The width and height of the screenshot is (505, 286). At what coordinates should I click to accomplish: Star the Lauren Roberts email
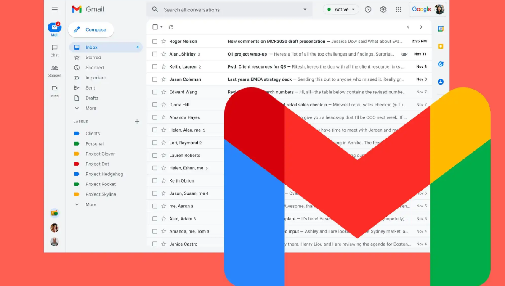tap(164, 155)
